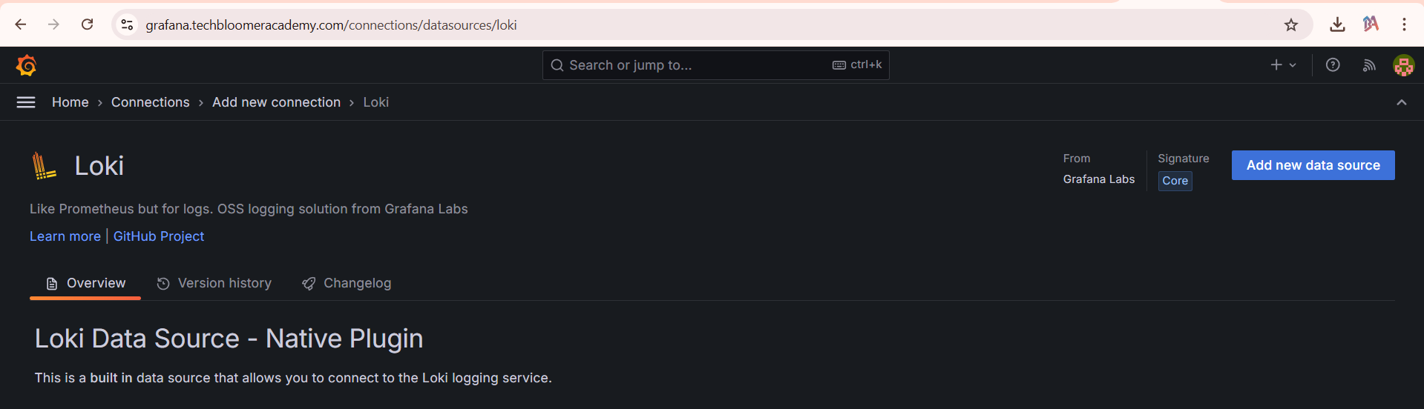Click the Grafana logo icon
1424x409 pixels.
click(27, 65)
